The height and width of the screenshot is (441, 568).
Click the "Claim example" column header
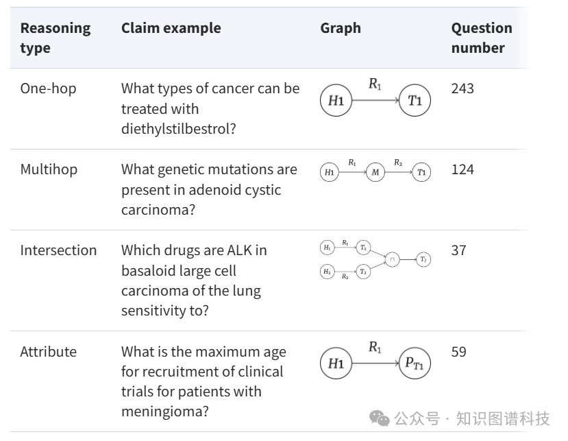click(171, 28)
